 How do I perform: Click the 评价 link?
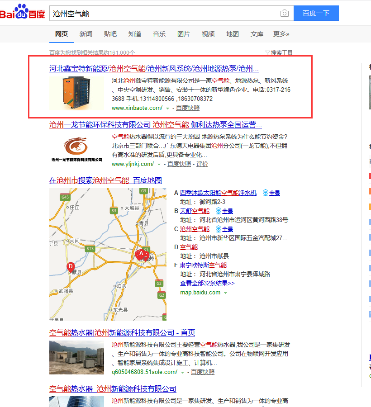[202, 164]
